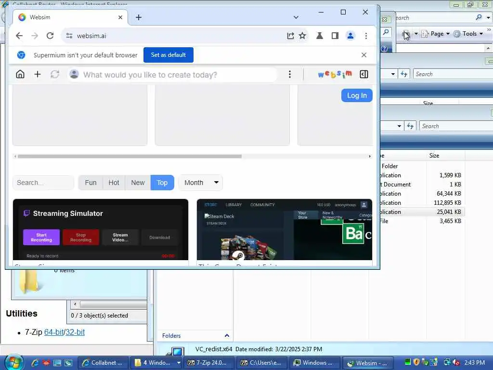493x370 pixels.
Task: Click the Websim refresh arrows icon
Action: tap(55, 74)
